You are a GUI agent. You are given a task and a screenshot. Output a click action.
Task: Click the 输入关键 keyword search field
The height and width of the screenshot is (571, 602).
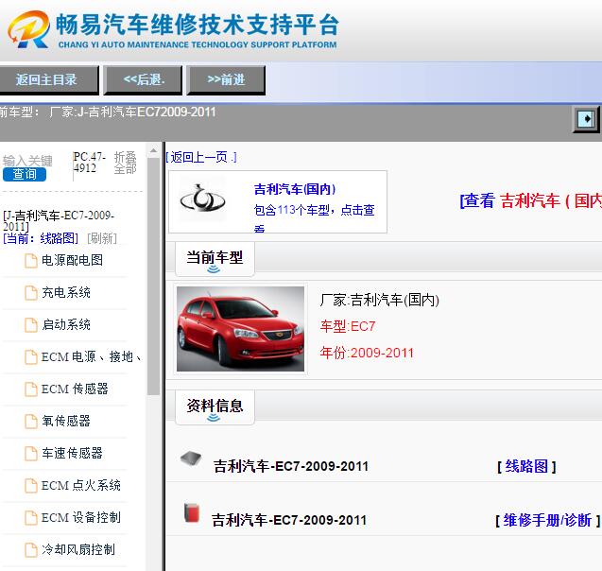point(28,160)
